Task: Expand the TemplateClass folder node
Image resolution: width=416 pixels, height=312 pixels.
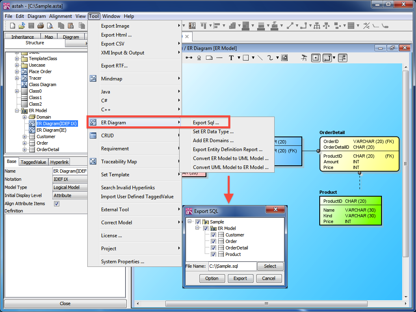Action: point(17,58)
